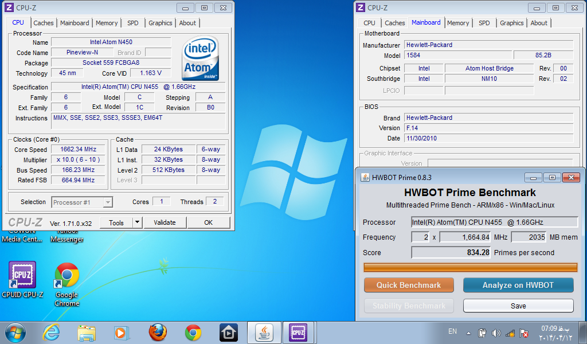
Task: Click the orange benchmark progress bar
Action: [470, 267]
